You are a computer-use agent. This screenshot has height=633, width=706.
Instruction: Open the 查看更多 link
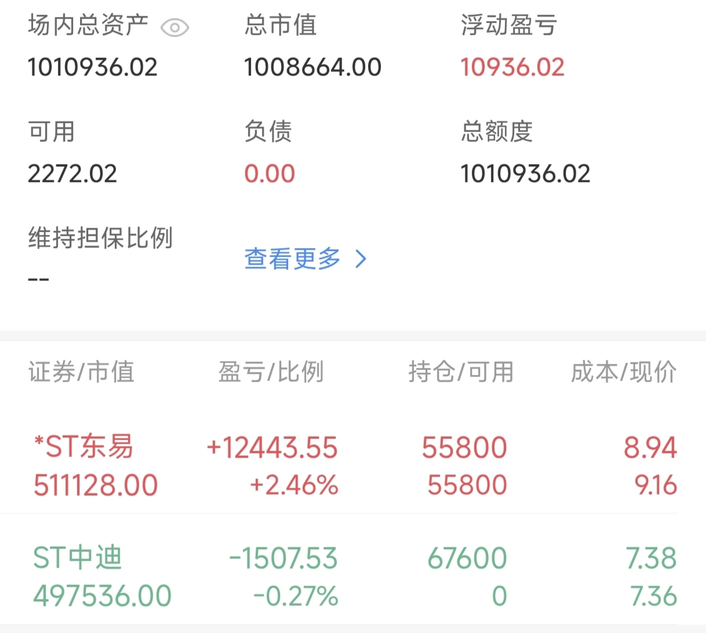coord(293,258)
